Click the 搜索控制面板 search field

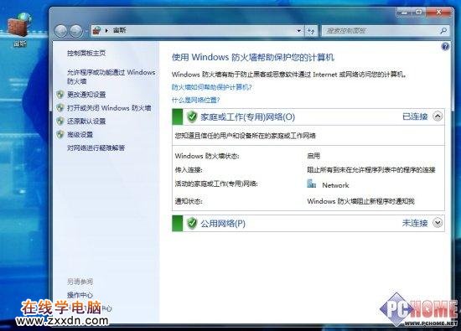point(386,30)
